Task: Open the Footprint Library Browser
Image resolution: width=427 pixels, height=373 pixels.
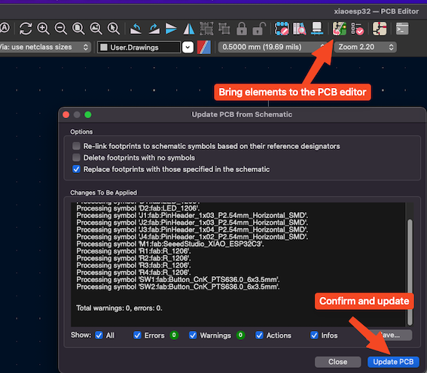Action: [299, 29]
